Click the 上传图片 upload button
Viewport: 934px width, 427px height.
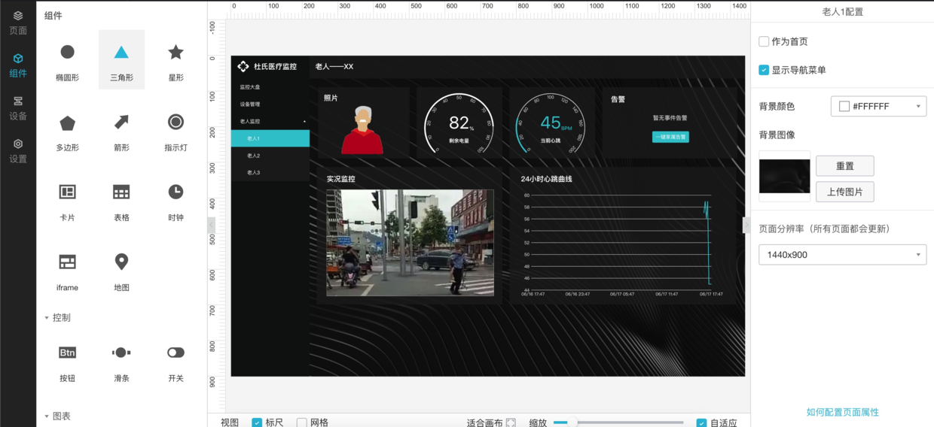point(844,192)
